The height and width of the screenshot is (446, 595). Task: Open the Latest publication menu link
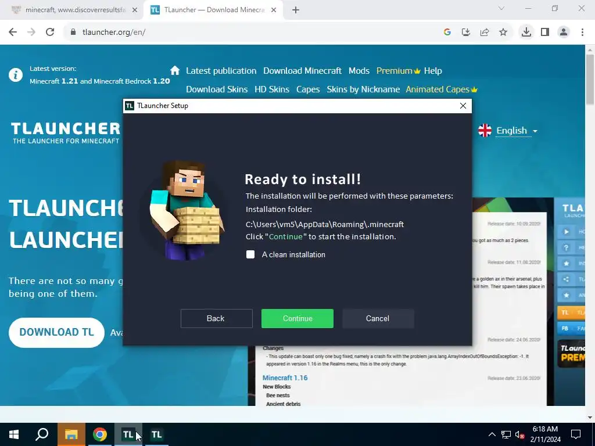click(x=221, y=71)
